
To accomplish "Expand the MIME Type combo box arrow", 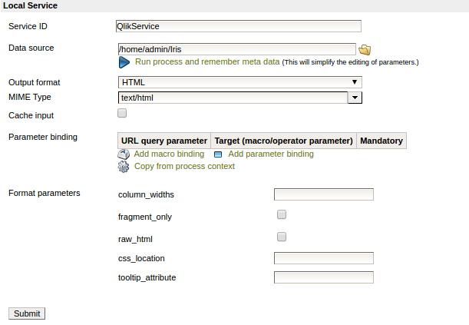I will tap(355, 98).
